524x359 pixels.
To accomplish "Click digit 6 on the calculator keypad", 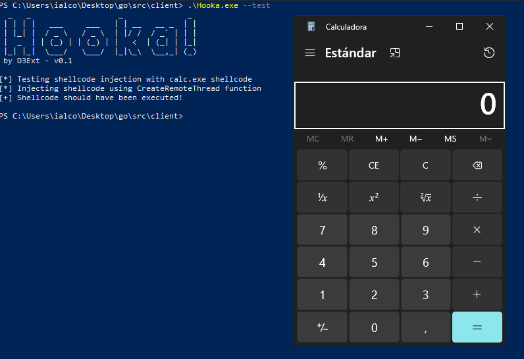I will [x=425, y=262].
